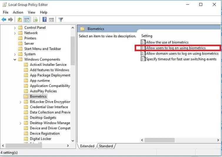Click tree pane horizontal scroll right arrow
The width and height of the screenshot is (222, 157).
68,146
